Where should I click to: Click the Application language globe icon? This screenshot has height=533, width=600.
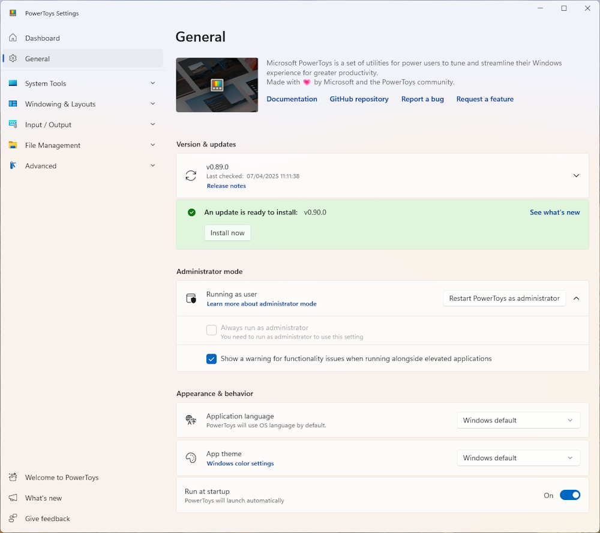191,420
